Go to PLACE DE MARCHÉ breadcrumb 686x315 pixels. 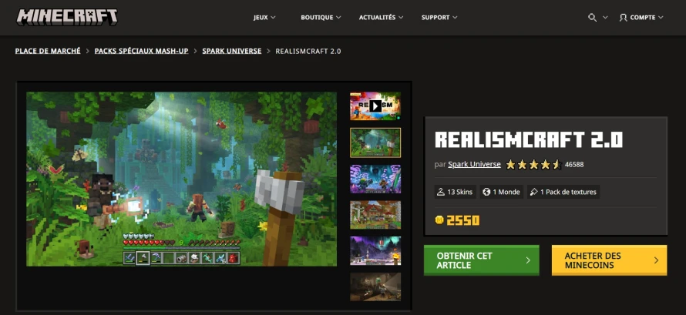[x=48, y=51]
